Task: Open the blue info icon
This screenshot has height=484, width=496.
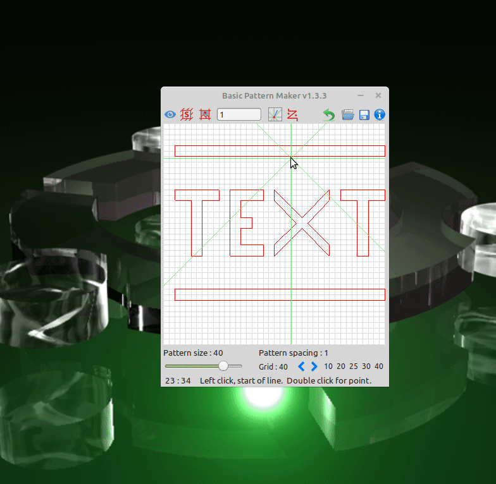Action: tap(380, 114)
